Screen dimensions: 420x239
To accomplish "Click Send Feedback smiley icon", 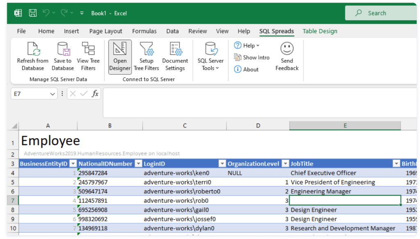I will tap(287, 49).
